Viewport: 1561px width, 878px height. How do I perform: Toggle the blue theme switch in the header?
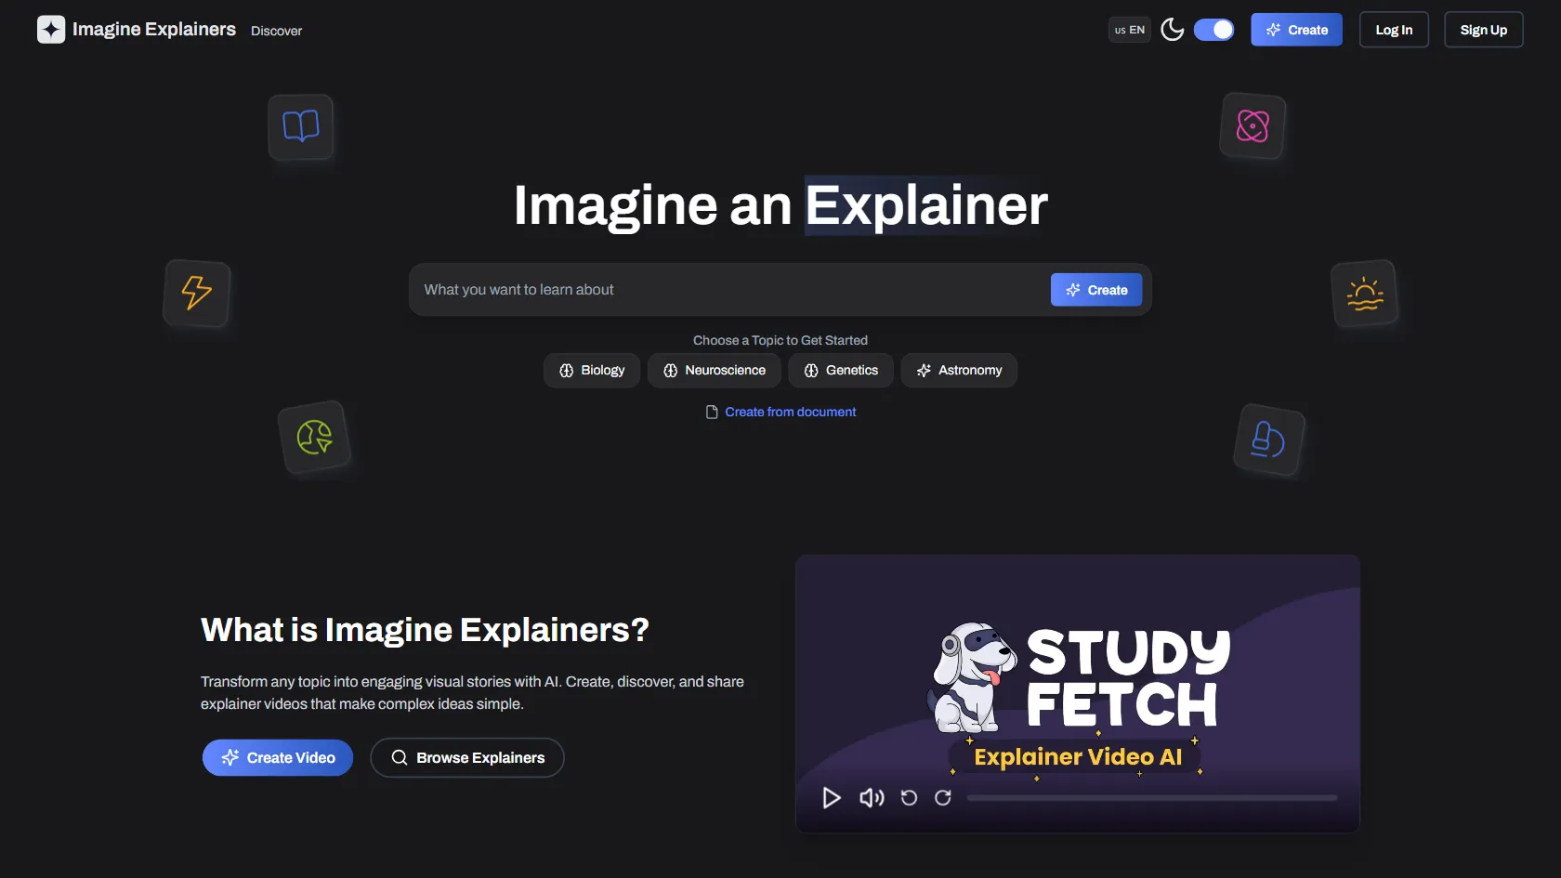coord(1213,30)
